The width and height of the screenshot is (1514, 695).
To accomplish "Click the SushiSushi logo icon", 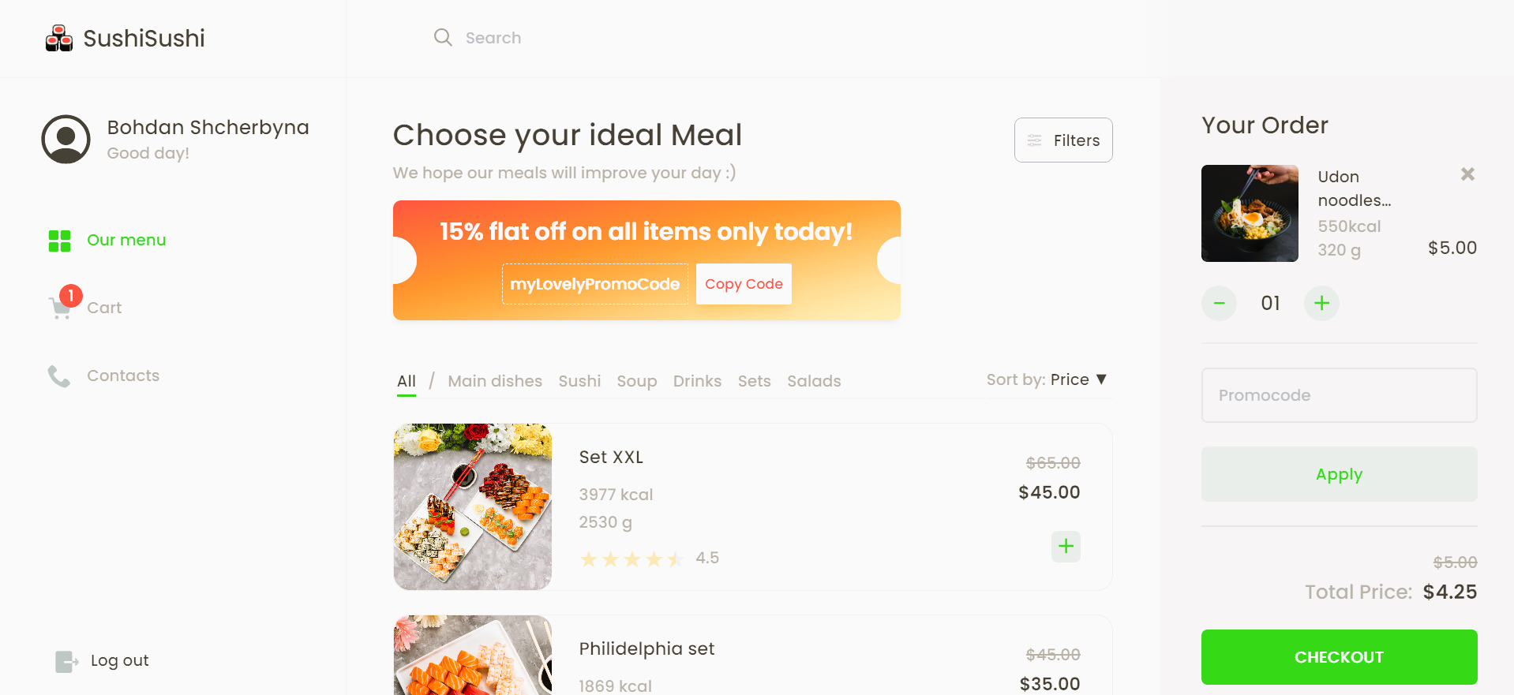I will tap(59, 38).
